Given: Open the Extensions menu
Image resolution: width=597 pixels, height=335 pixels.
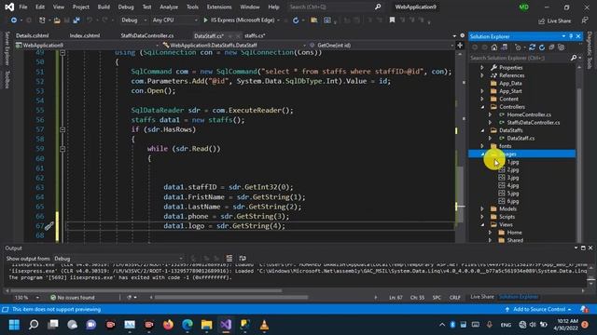Looking at the screenshot, I should (219, 7).
